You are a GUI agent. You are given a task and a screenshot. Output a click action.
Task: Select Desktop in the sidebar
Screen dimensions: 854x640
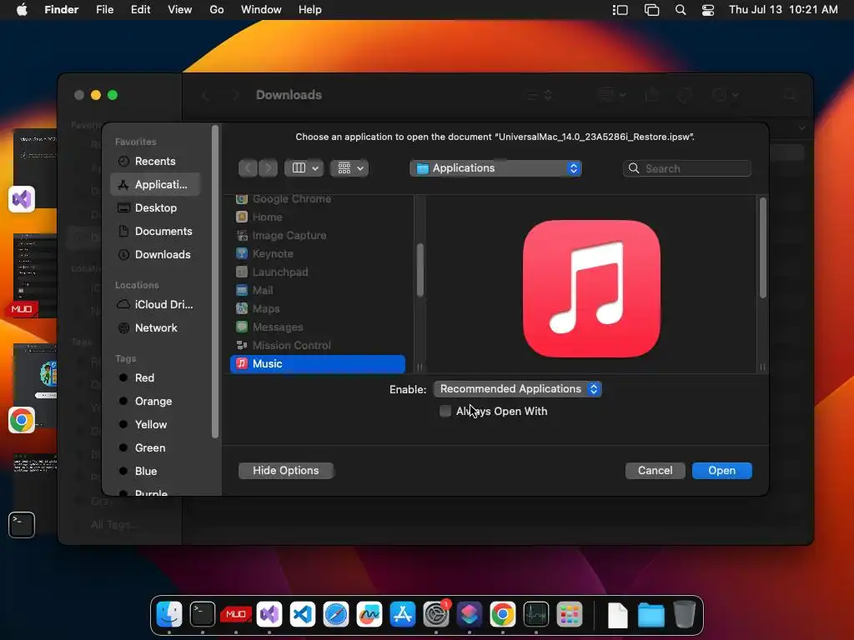pos(155,207)
